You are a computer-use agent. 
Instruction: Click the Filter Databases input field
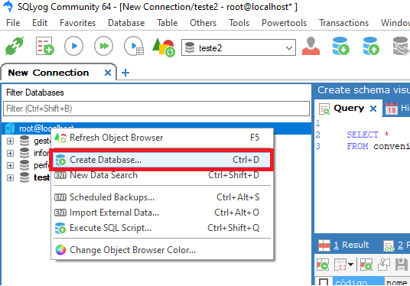pos(156,109)
